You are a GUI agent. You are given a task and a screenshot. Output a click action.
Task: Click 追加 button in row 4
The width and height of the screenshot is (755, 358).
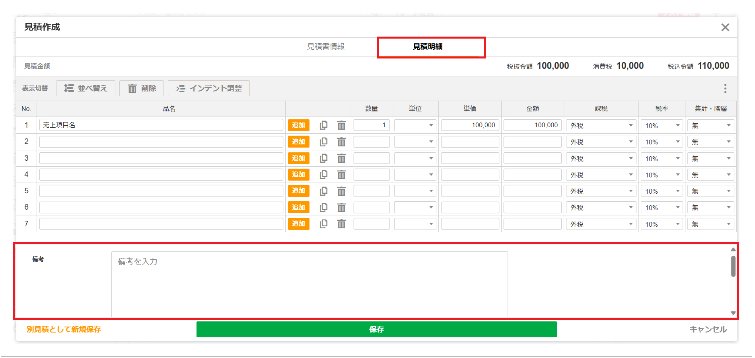[298, 174]
